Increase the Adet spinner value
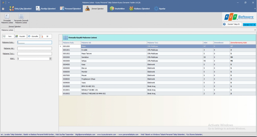This screenshot has height=137, width=257. (50, 58)
